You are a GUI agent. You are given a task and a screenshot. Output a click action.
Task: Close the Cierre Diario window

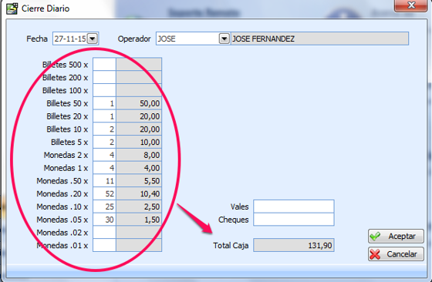[x=411, y=5]
